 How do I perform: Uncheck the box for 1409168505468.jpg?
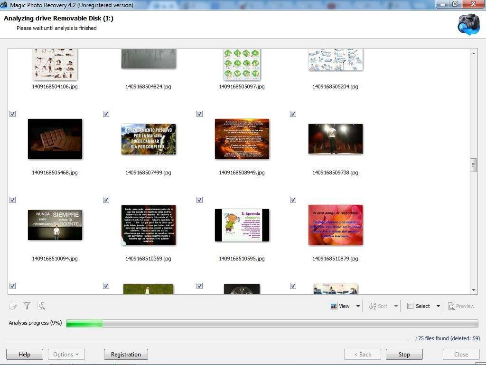pos(12,114)
